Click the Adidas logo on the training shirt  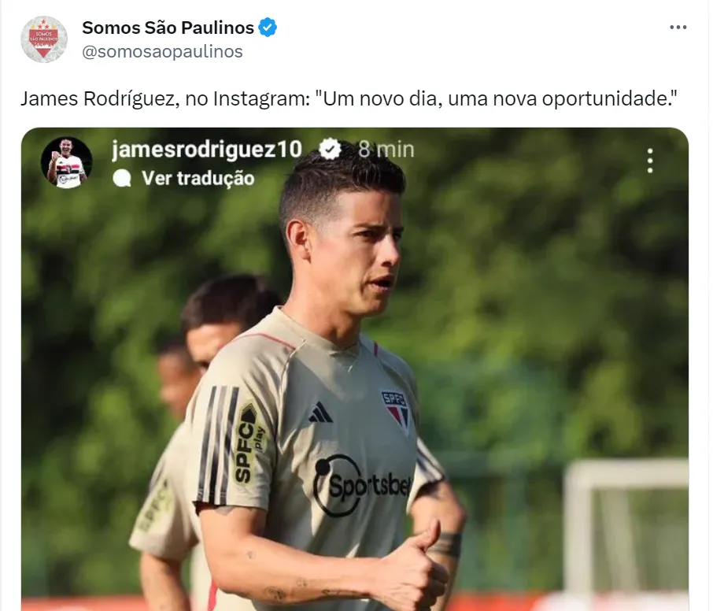pyautogui.click(x=320, y=412)
